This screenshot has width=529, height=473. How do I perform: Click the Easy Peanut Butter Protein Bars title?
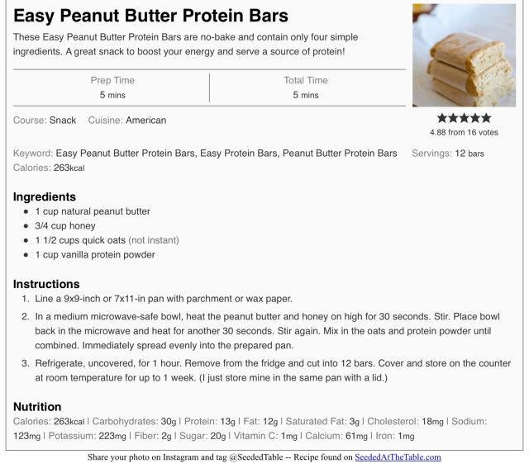coord(151,16)
